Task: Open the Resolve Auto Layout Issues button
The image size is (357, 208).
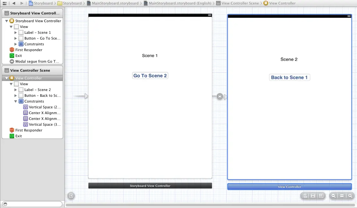Action: (321, 196)
